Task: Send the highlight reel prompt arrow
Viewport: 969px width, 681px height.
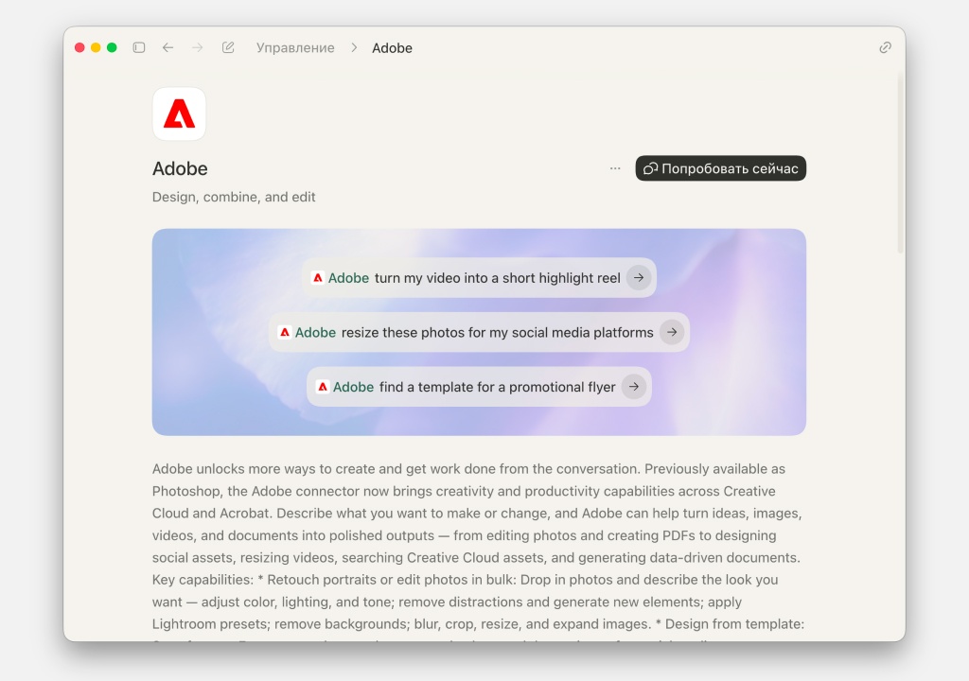Action: 639,277
